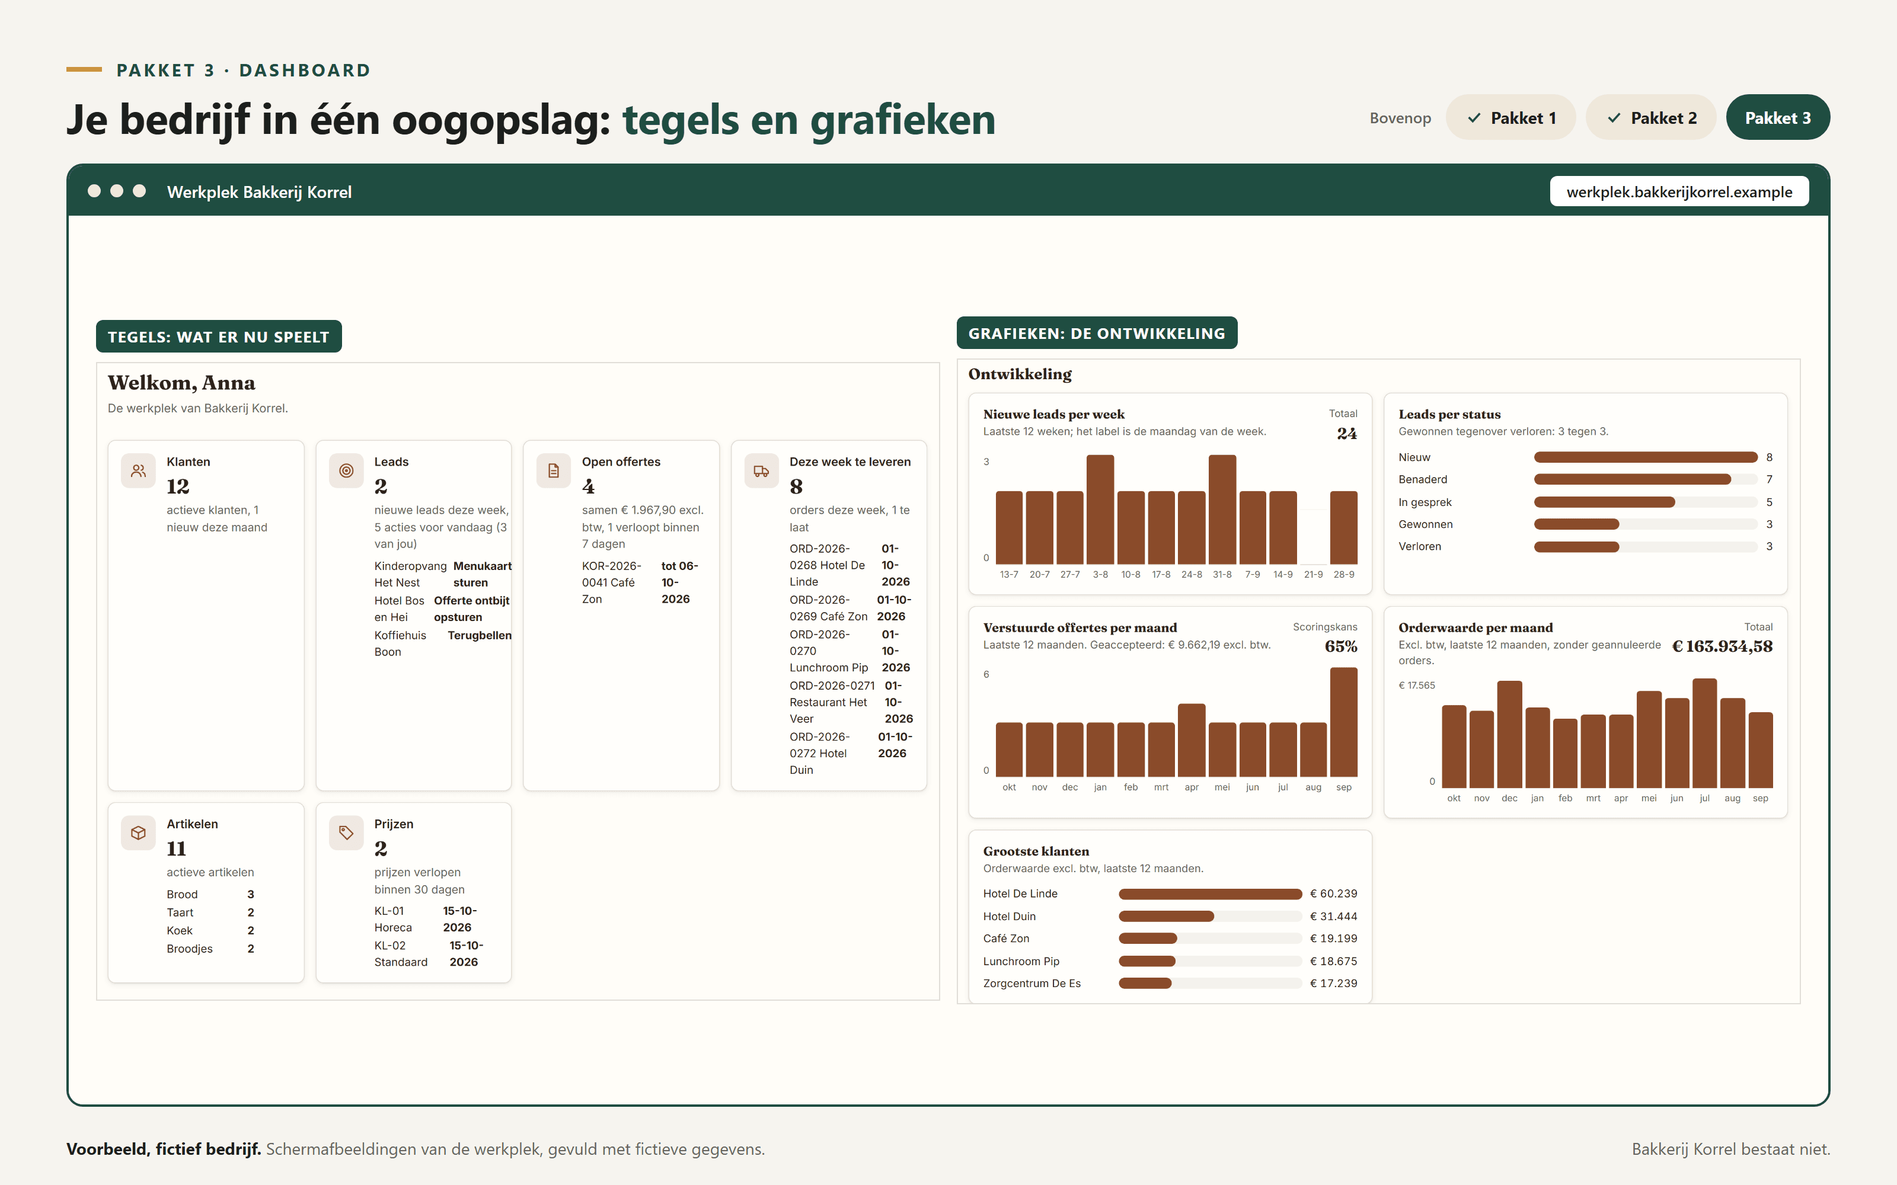
Task: Click the 65% Scoringskans value
Action: tap(1340, 646)
